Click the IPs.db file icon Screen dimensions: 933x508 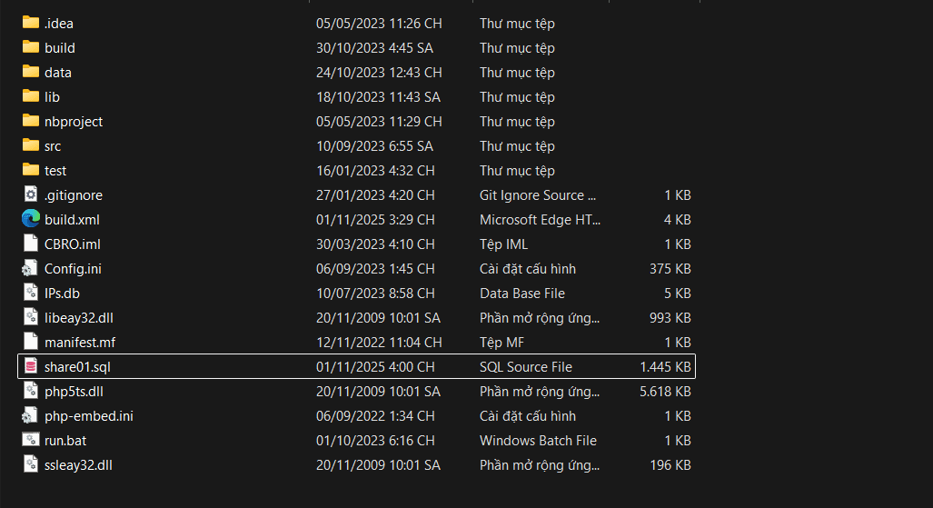[30, 293]
